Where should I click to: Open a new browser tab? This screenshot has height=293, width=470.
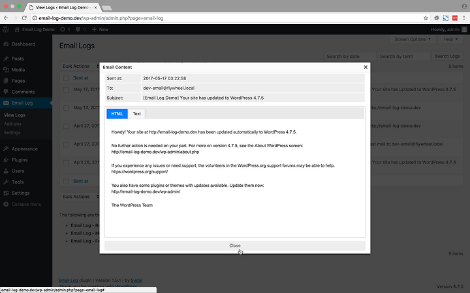pos(106,8)
